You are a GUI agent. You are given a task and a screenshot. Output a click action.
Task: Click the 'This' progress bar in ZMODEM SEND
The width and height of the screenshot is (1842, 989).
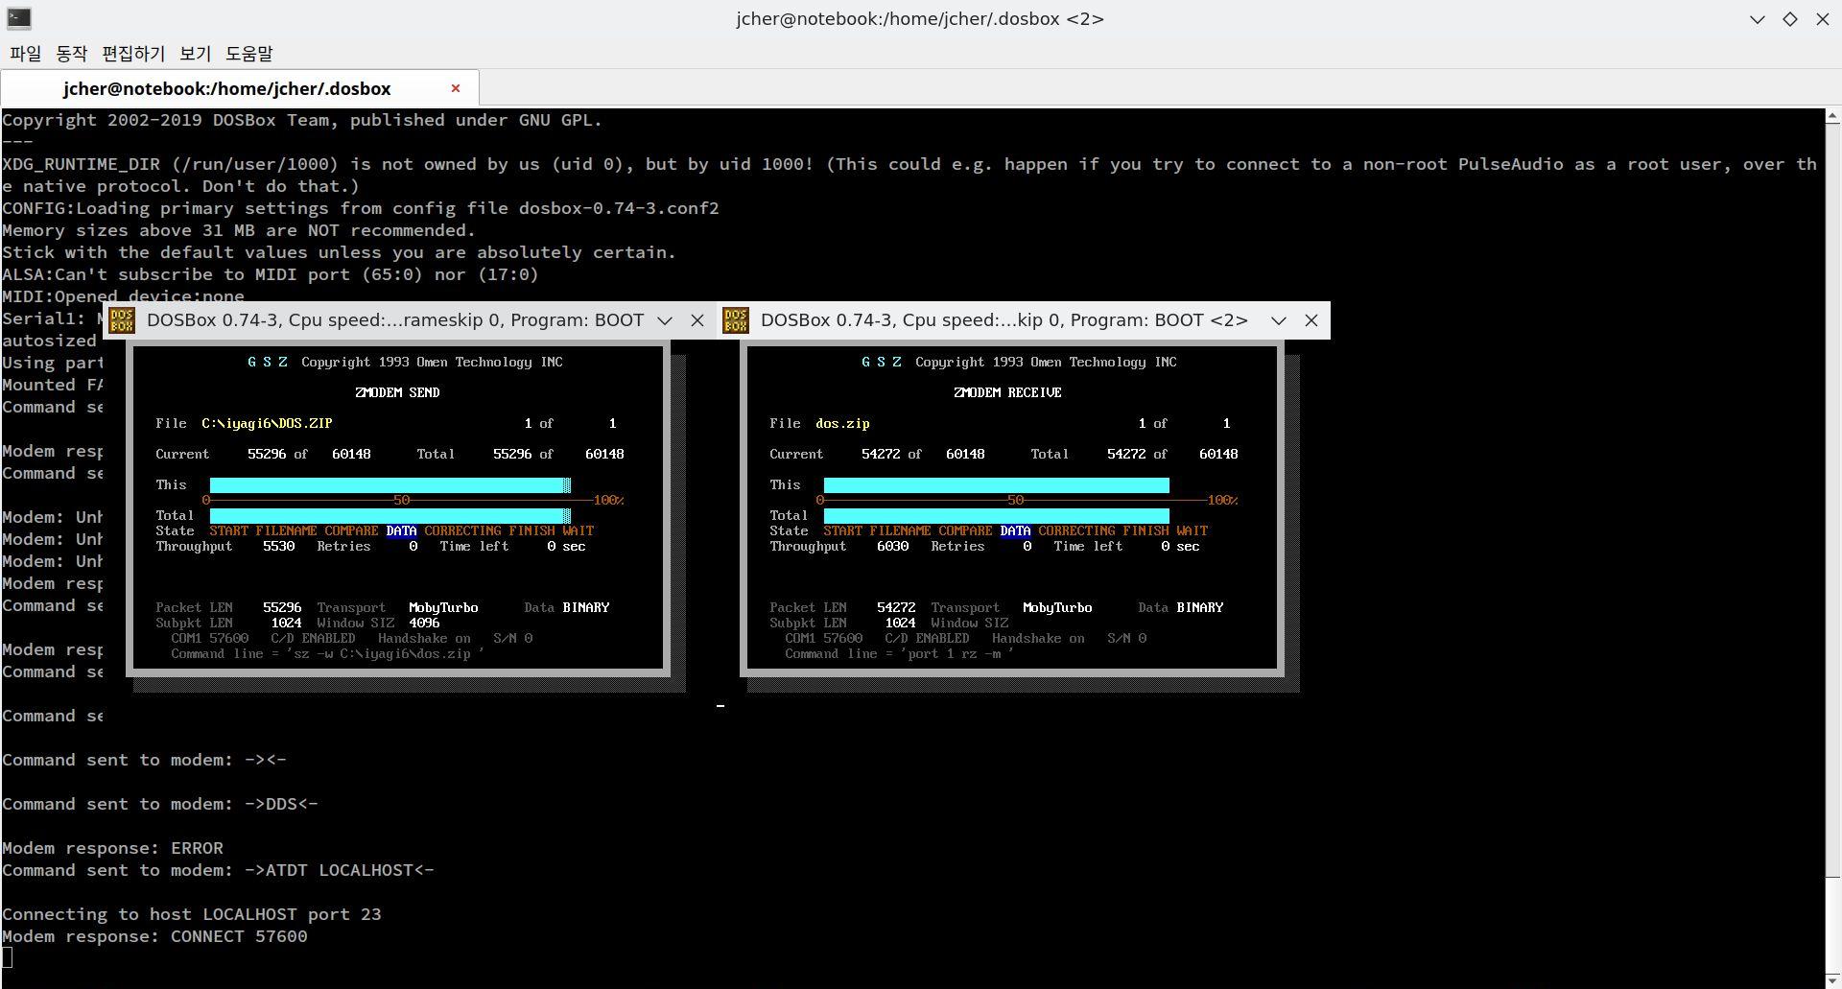(390, 485)
